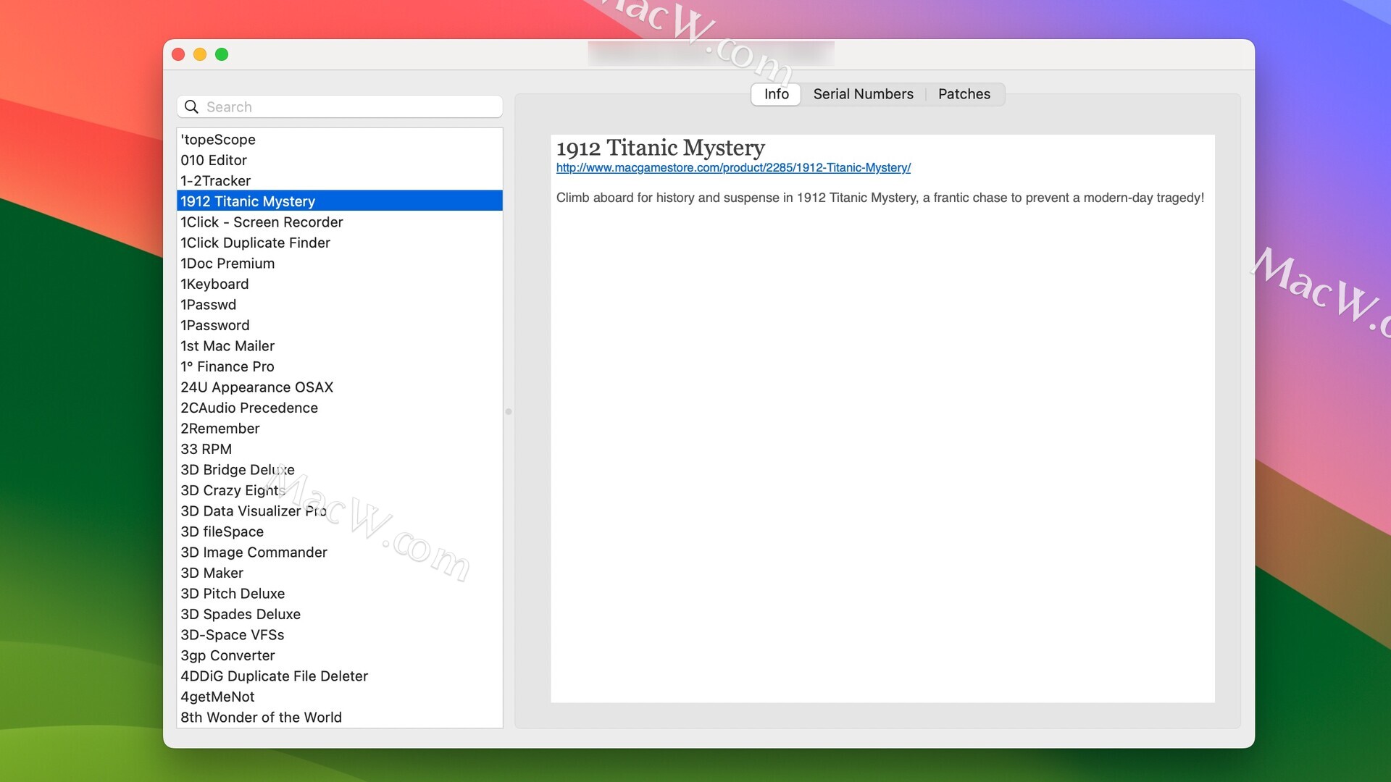Select 4DDiG Duplicate File Deleter row
This screenshot has width=1391, height=782.
(x=340, y=676)
